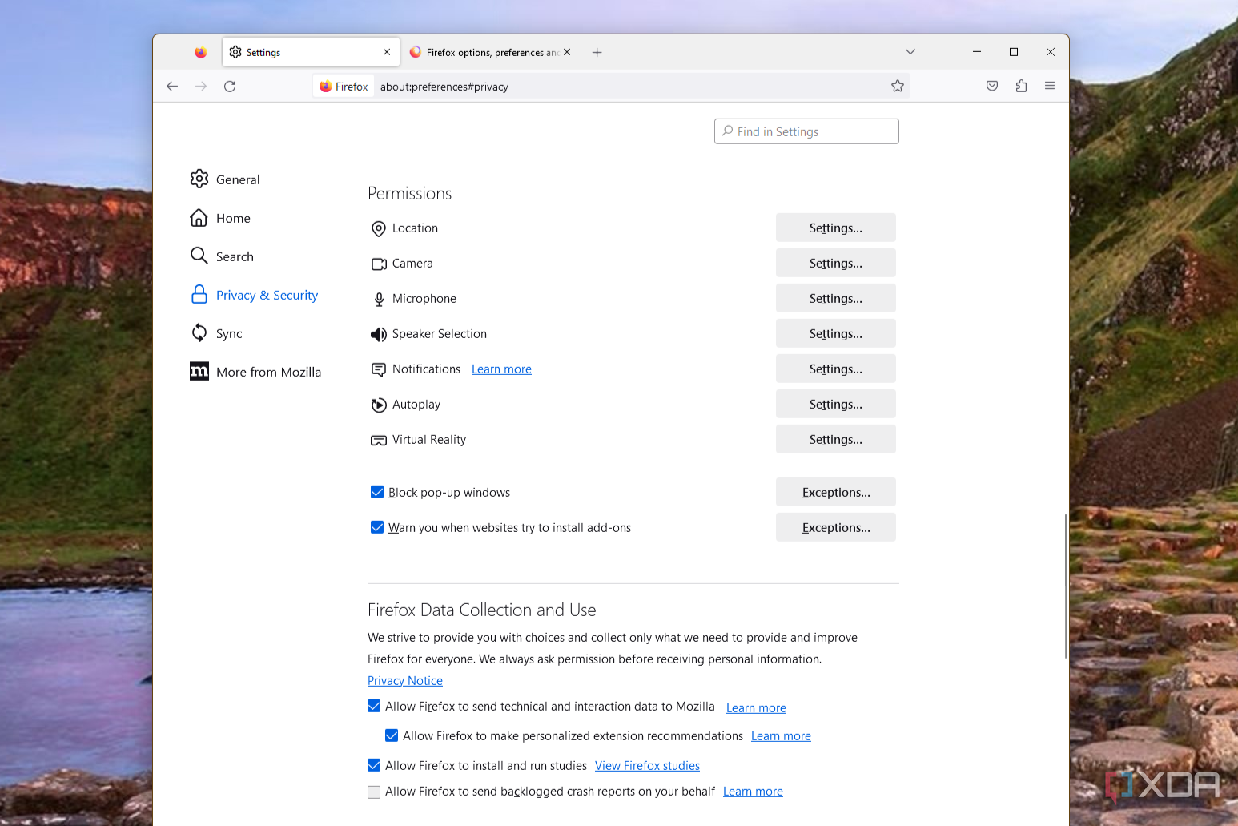The image size is (1238, 826).
Task: Uncheck install and run studies
Action: 374,765
